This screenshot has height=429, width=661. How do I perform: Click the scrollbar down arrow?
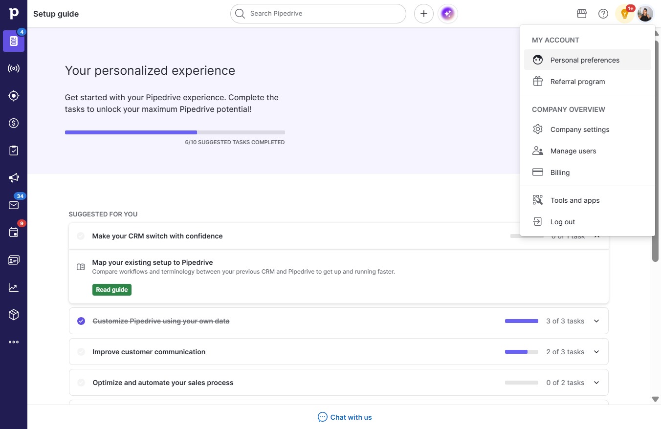[x=656, y=399]
